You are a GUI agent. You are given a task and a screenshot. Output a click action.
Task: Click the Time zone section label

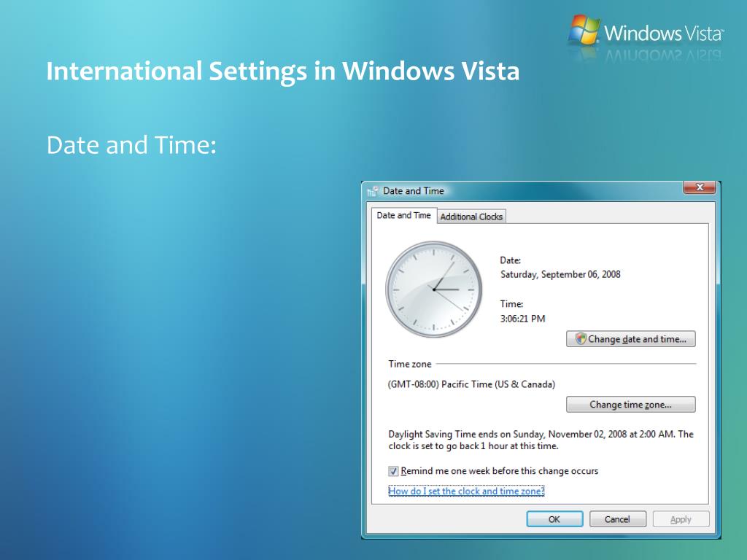tap(410, 364)
